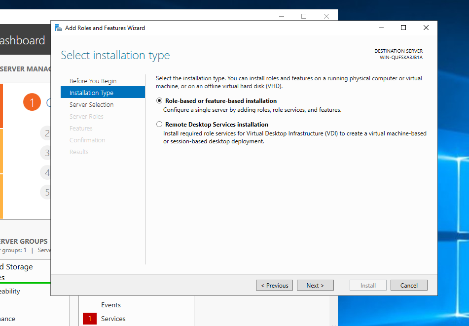Close the wizard with the X button

(426, 28)
